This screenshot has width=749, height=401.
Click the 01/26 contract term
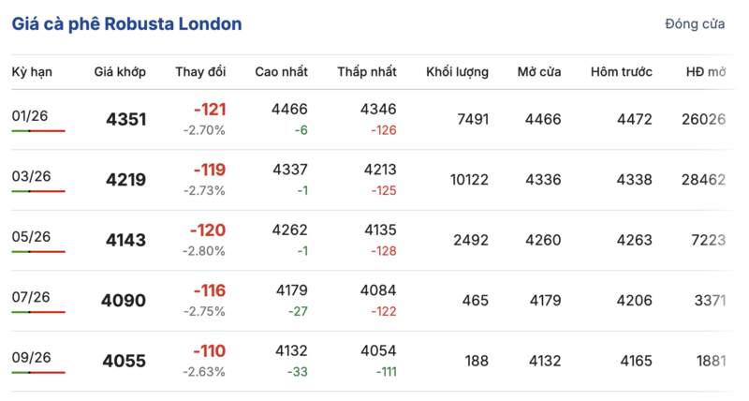[30, 115]
